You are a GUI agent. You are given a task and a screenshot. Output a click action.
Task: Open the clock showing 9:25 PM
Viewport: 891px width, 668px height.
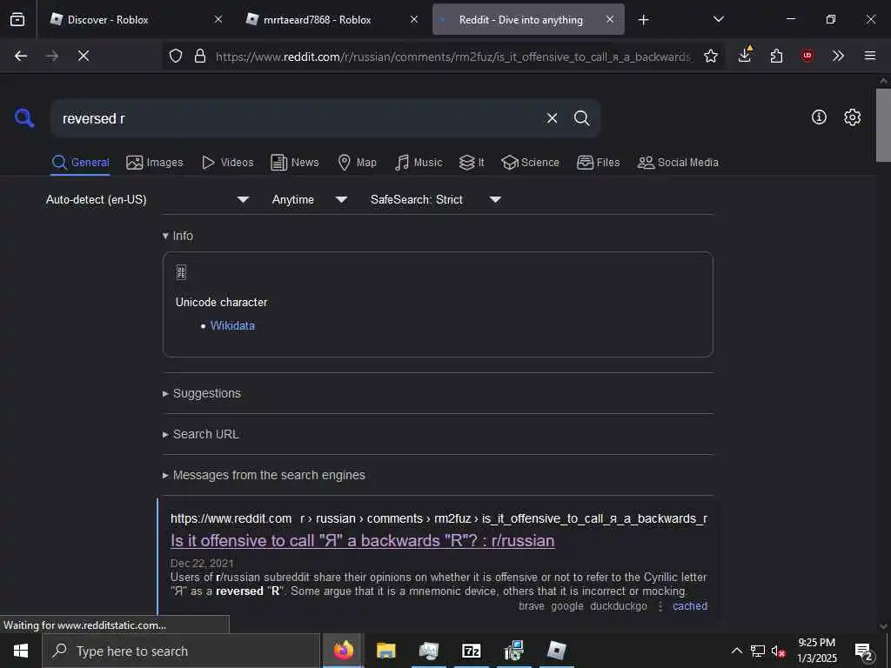click(x=816, y=651)
